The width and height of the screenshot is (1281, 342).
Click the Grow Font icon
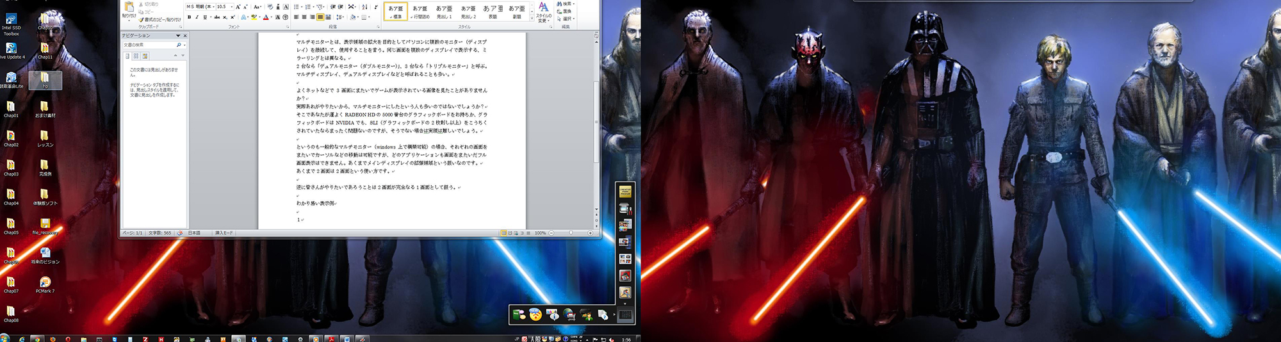click(238, 6)
